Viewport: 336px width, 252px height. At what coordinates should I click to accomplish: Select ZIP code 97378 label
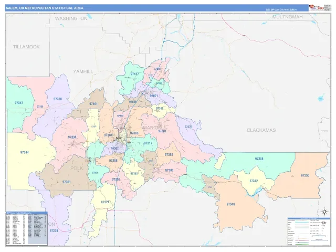[x=58, y=99]
